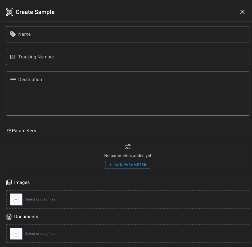Image resolution: width=252 pixels, height=247 pixels.
Task: Click the file icon beside the Documents heading
Action: click(9, 217)
